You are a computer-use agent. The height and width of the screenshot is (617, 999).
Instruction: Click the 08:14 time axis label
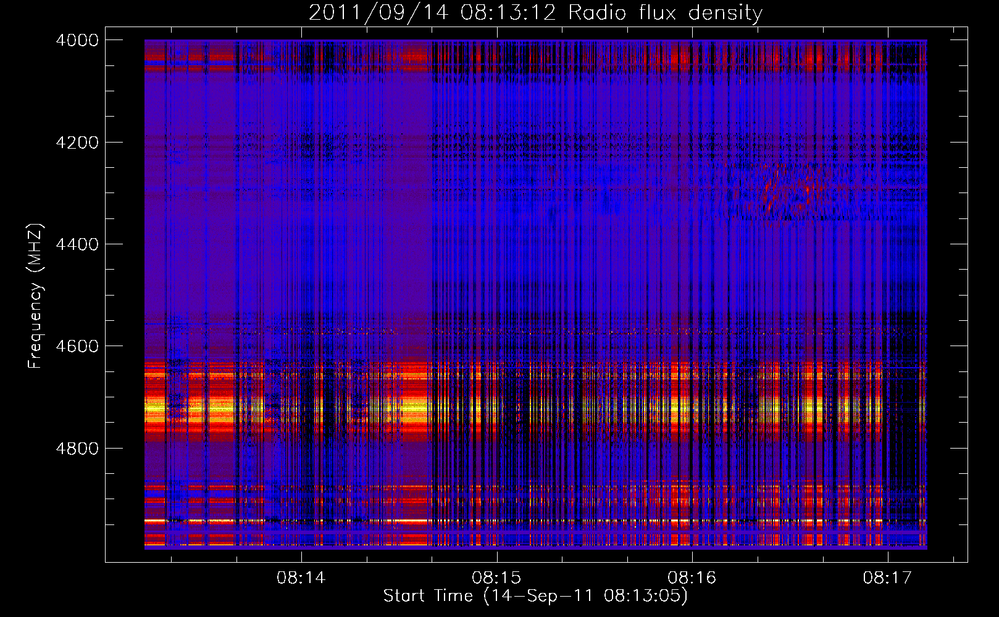(x=301, y=578)
